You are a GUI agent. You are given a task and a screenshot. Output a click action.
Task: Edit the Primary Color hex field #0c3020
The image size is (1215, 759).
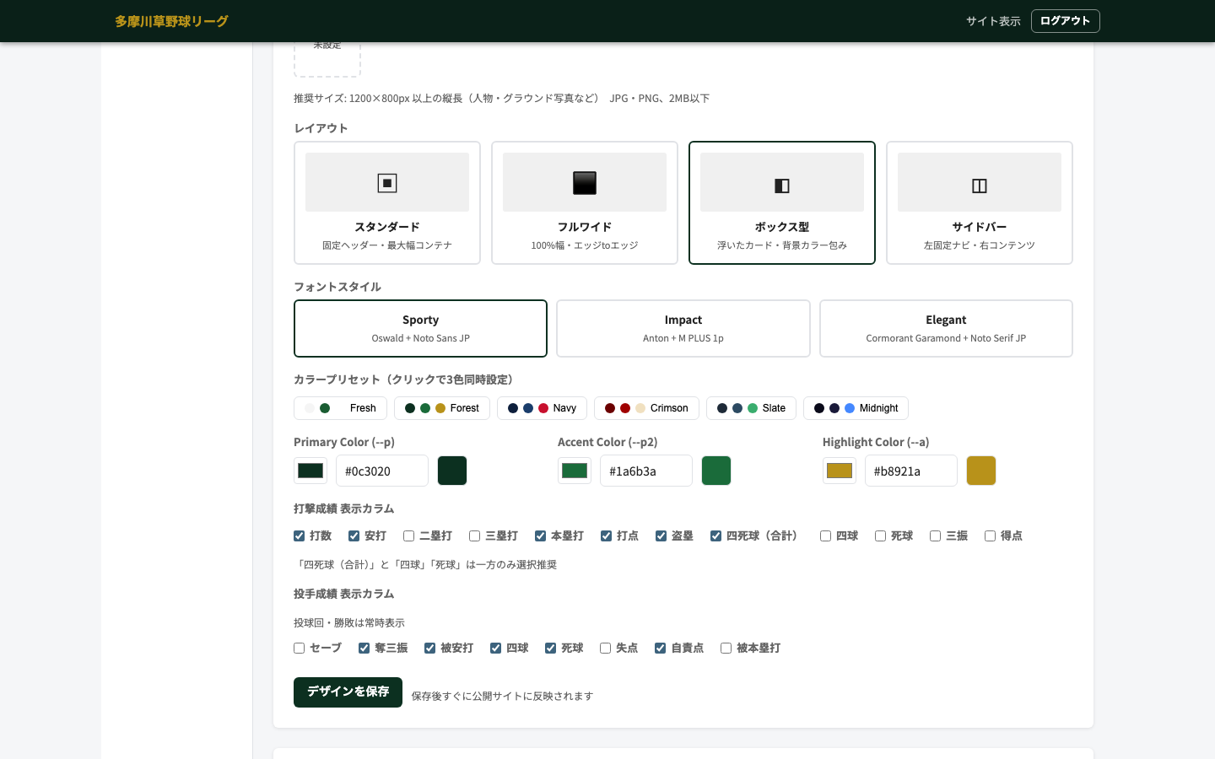382,471
